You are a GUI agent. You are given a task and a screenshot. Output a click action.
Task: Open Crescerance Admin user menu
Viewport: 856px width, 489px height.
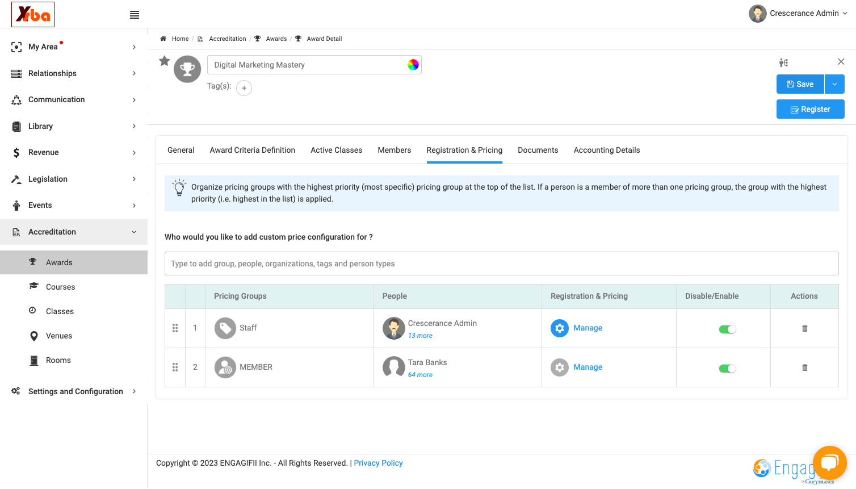[x=798, y=14]
